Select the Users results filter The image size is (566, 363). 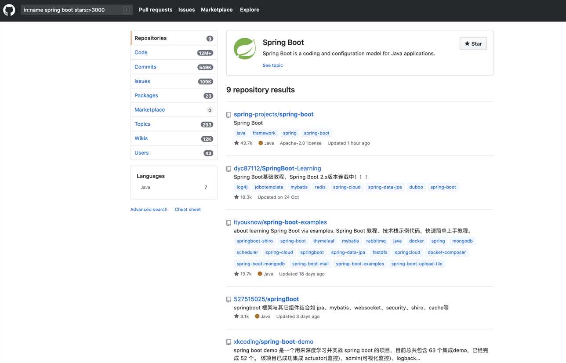[174, 153]
